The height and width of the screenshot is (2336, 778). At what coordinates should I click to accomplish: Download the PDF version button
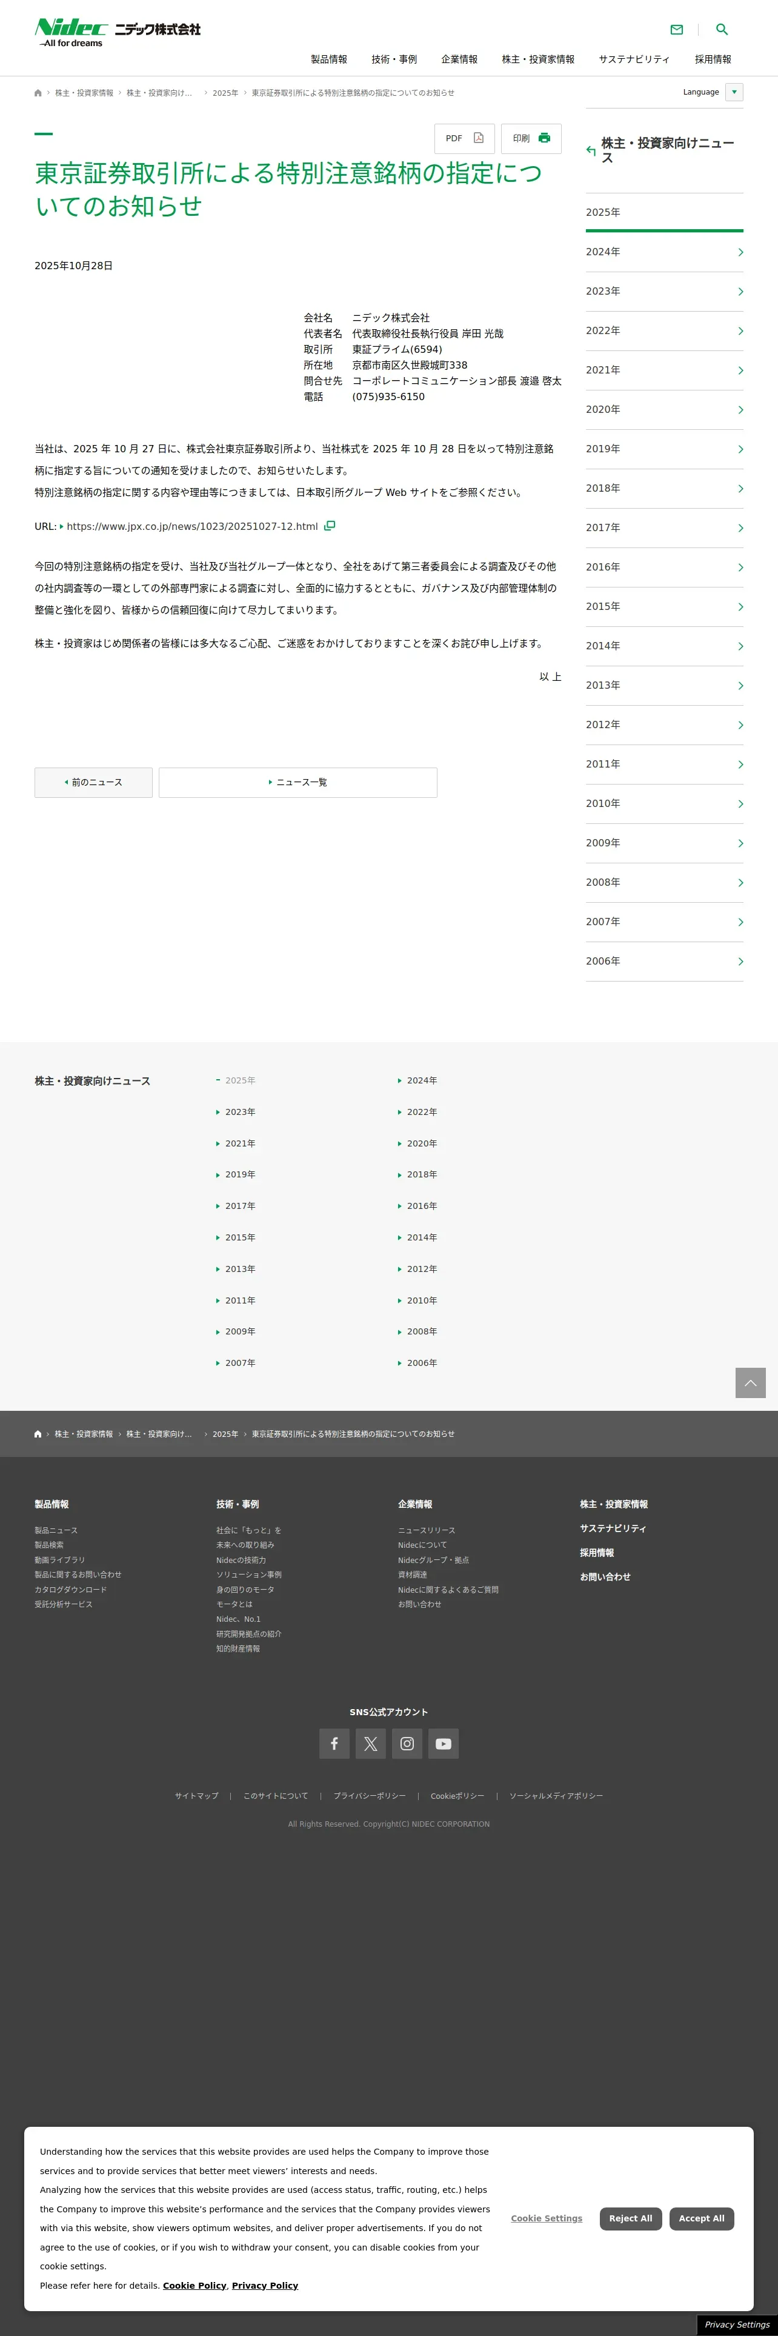(464, 139)
